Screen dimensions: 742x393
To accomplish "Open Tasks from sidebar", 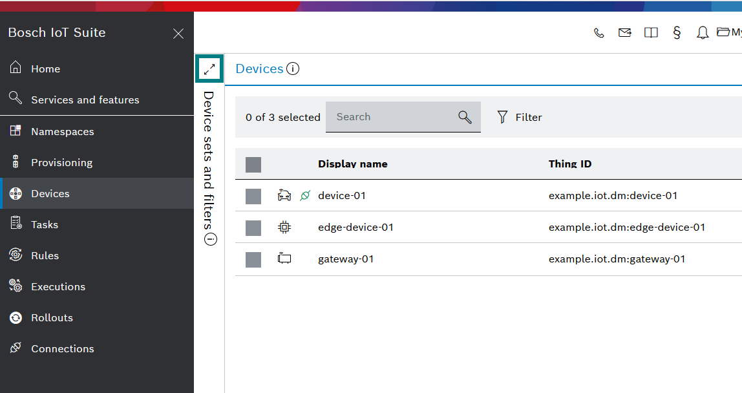I will 97,224.
